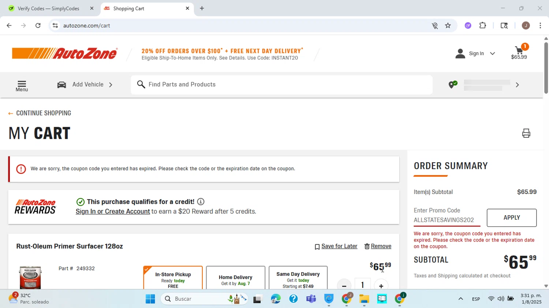Click Save for Later link
The width and height of the screenshot is (549, 308).
click(x=339, y=246)
